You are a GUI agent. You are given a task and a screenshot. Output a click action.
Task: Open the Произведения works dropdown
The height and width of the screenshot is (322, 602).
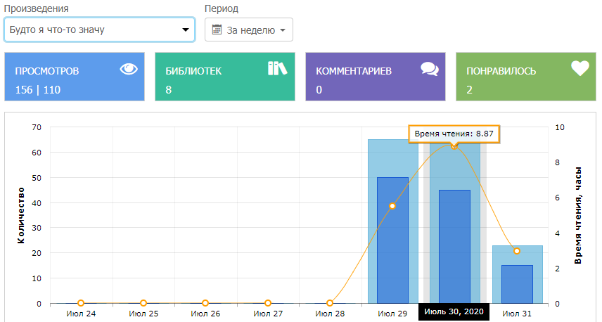[99, 30]
